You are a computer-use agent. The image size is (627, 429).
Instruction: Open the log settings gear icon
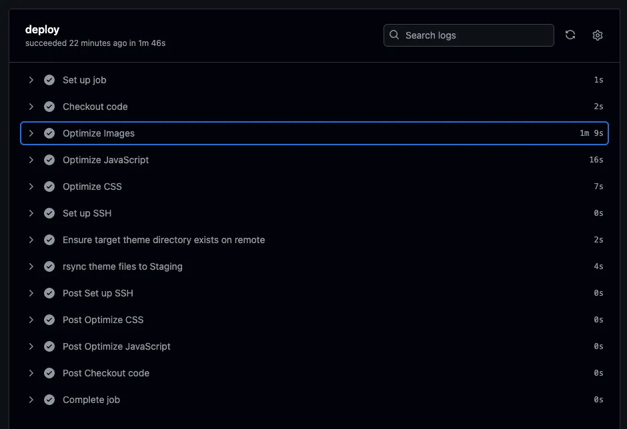click(x=598, y=35)
